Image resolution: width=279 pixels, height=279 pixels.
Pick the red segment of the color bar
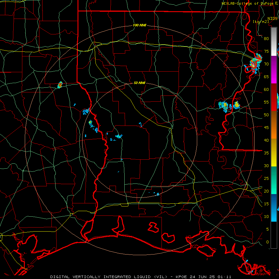click(274, 97)
